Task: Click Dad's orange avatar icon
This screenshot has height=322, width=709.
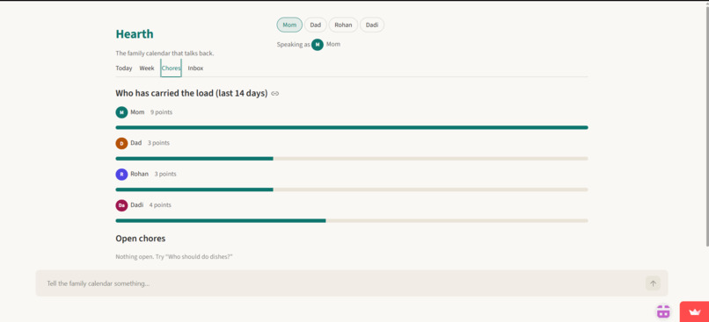Action: tap(121, 143)
